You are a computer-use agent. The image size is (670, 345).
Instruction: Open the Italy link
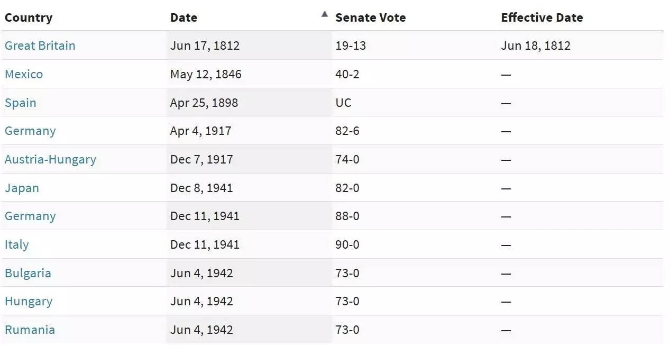tap(17, 244)
